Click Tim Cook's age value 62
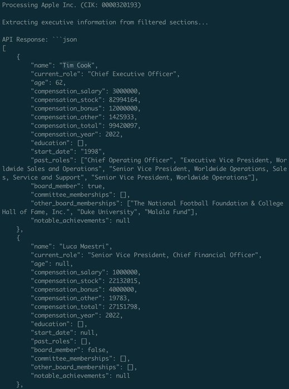The height and width of the screenshot is (389, 289). tap(59, 83)
